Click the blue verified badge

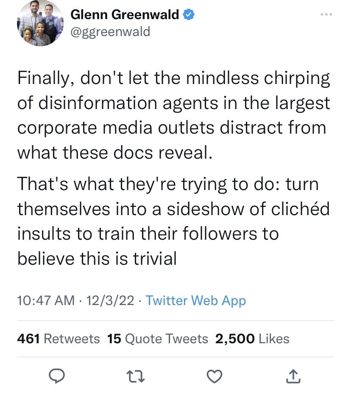click(188, 15)
